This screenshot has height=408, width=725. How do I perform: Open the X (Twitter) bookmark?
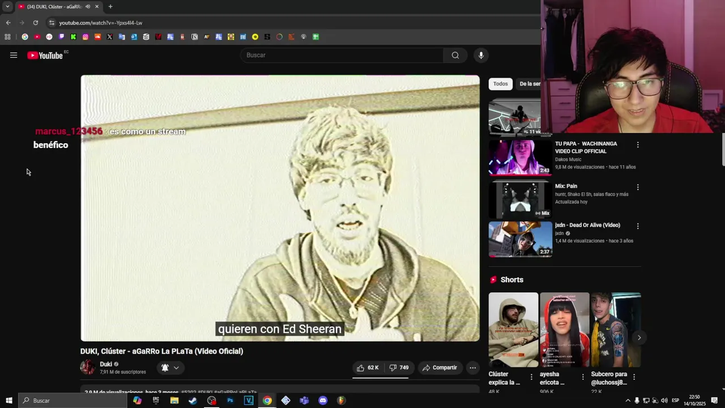click(x=110, y=37)
